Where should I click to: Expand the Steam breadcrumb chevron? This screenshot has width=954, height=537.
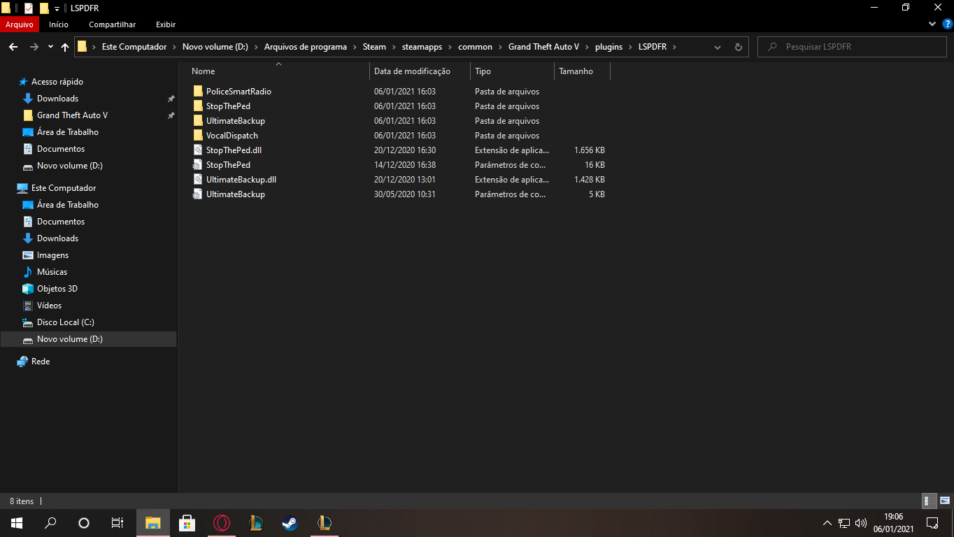tap(394, 47)
